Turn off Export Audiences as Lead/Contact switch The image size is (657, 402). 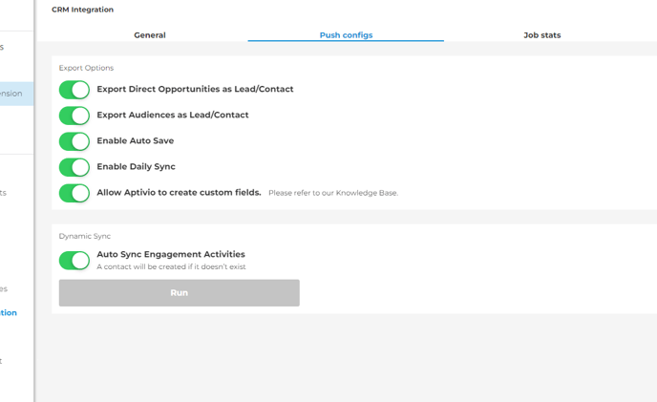(74, 116)
